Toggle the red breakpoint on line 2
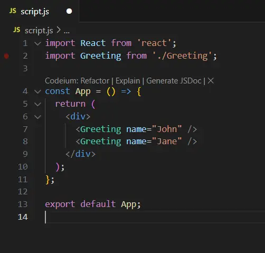The width and height of the screenshot is (265, 253). click(6, 56)
